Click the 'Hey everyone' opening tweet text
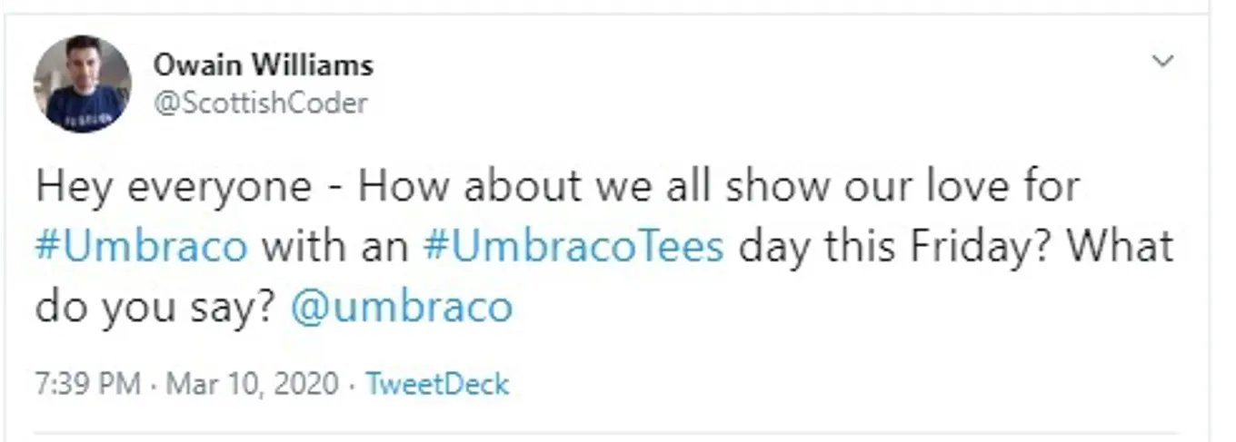1236x442 pixels. 173,187
